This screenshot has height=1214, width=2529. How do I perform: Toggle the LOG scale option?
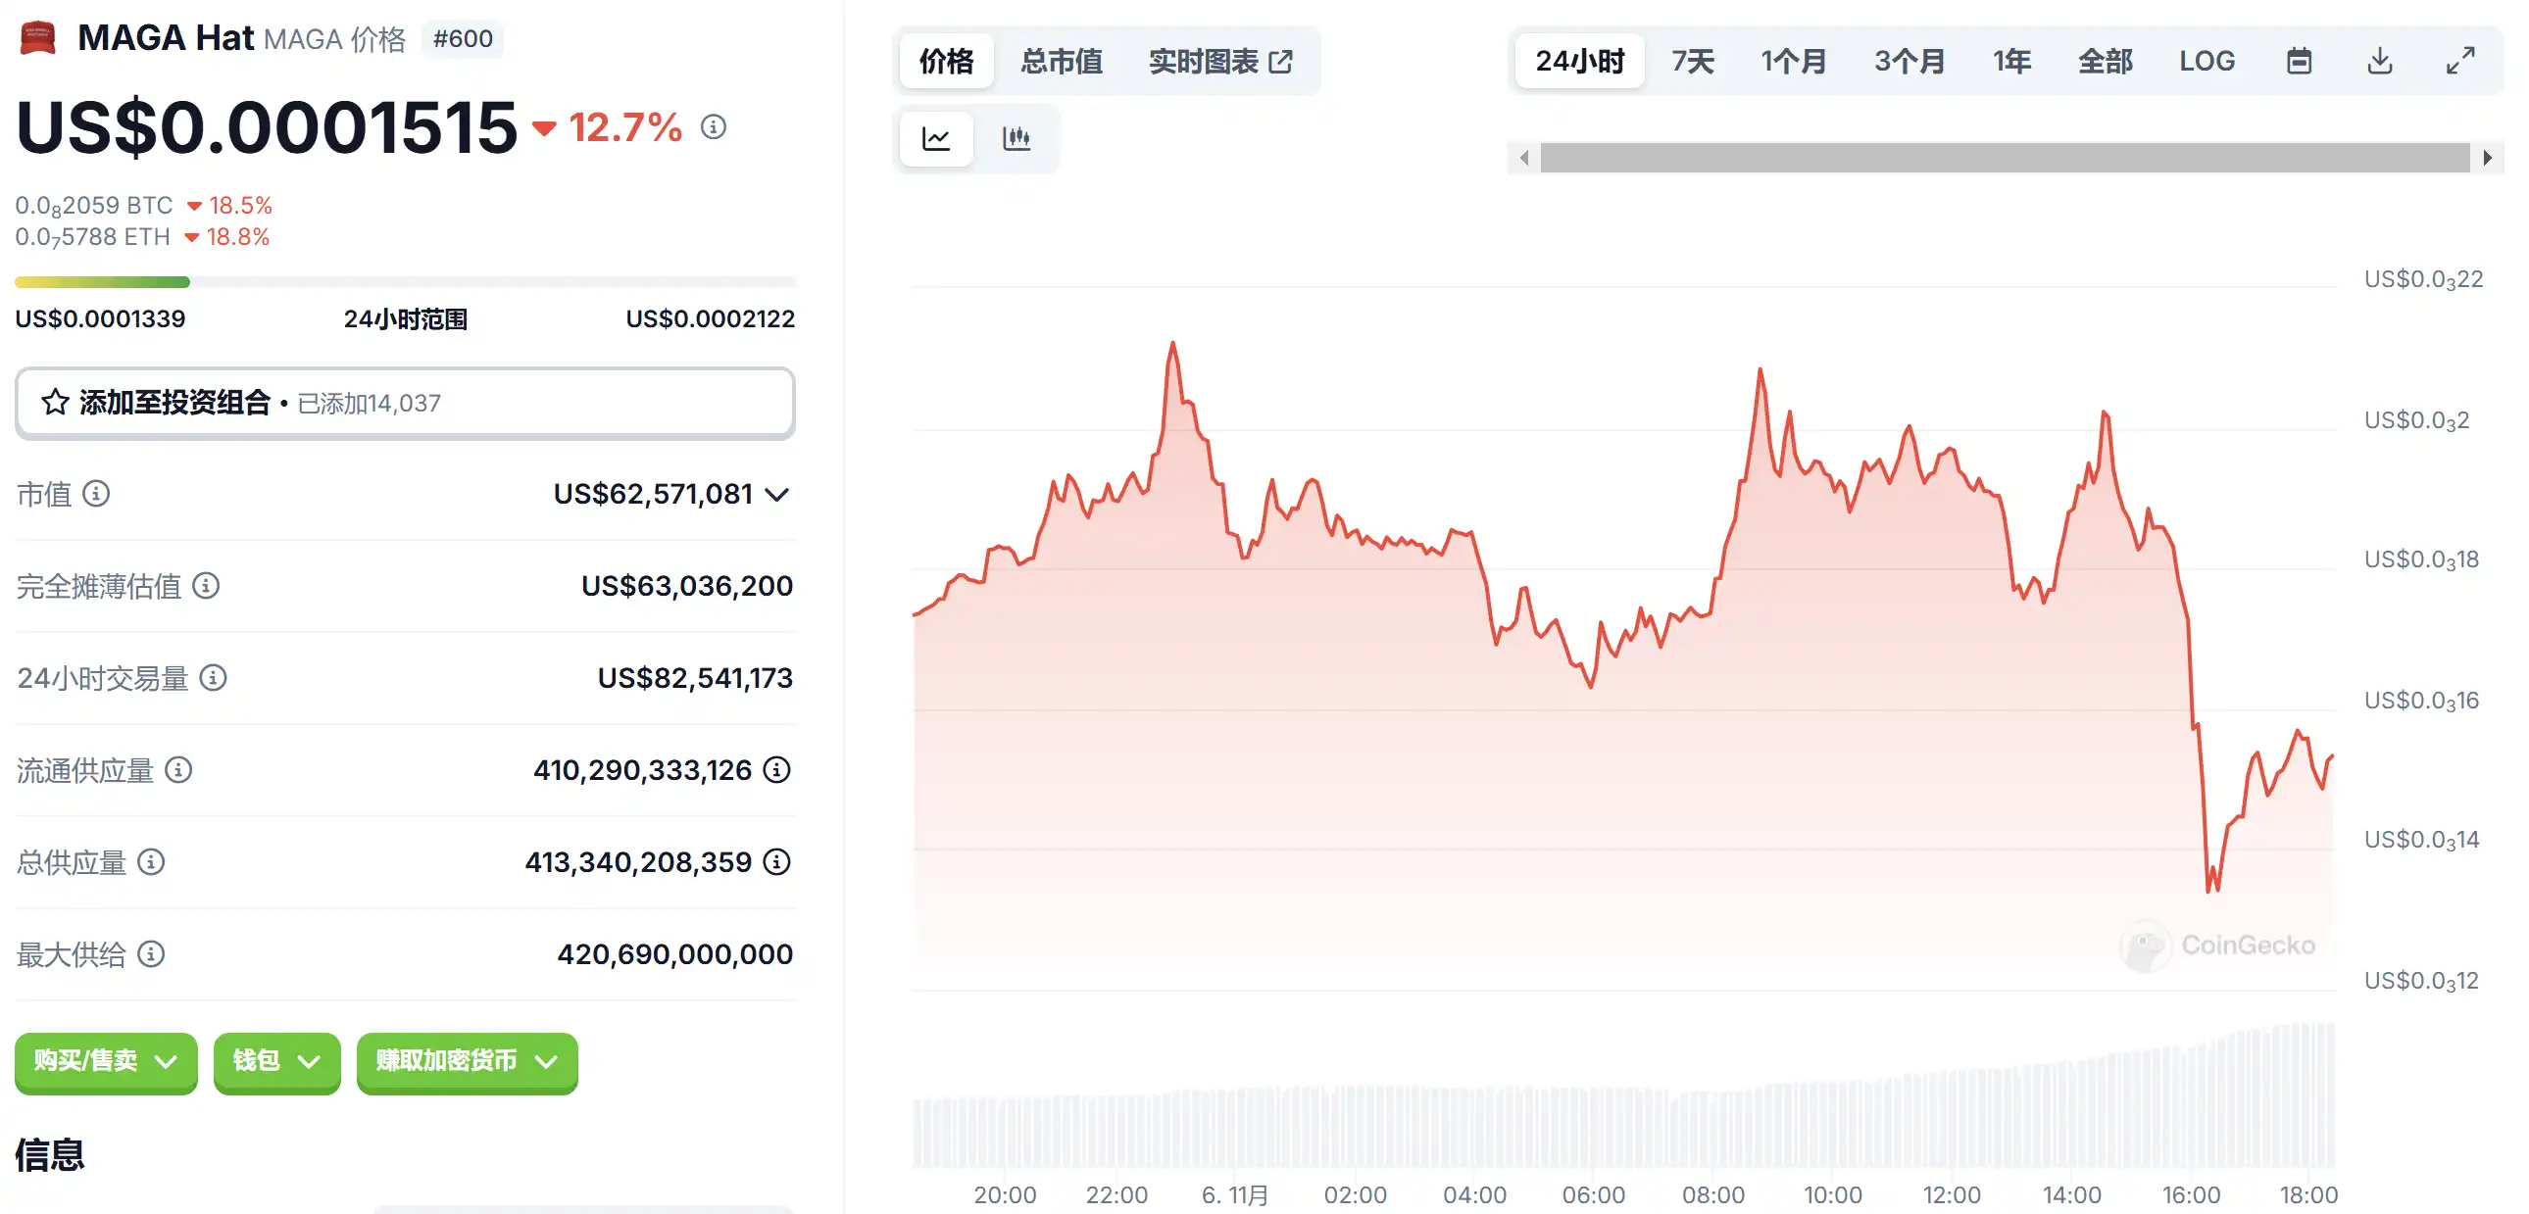coord(2206,61)
